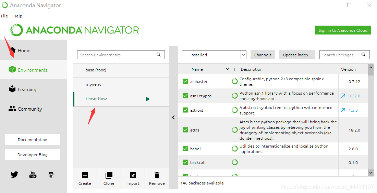The image size is (377, 193).
Task: Click the package list scroll down arrow
Action: coord(371,173)
